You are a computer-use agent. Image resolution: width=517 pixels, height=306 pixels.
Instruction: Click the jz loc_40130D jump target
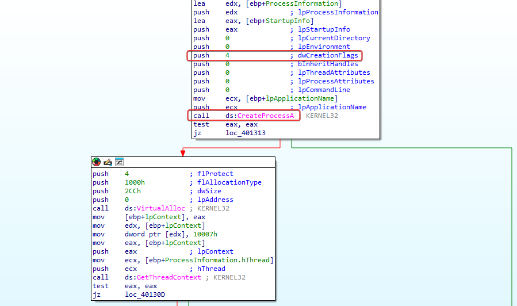145,294
